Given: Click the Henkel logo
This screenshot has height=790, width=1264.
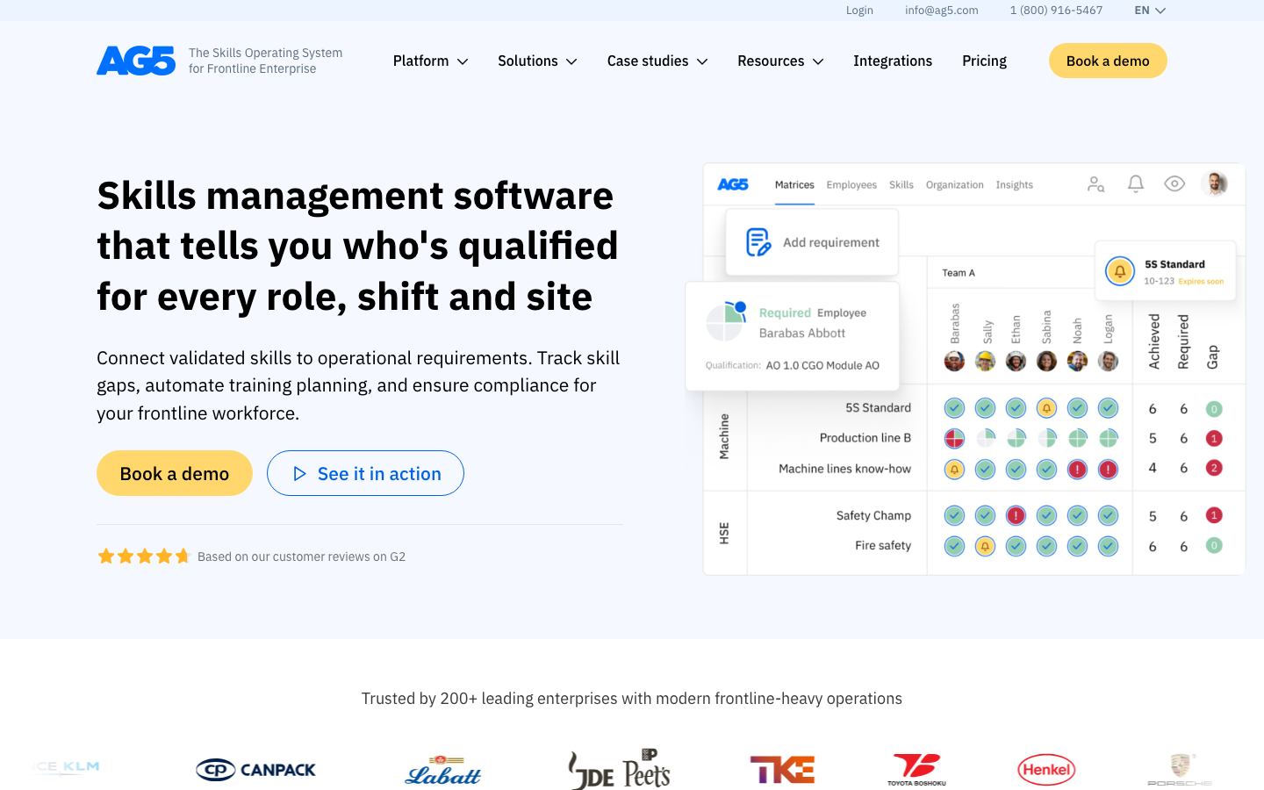Looking at the screenshot, I should (1046, 770).
